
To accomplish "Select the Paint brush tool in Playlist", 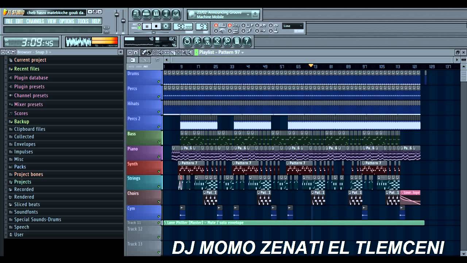I will coord(149,53).
